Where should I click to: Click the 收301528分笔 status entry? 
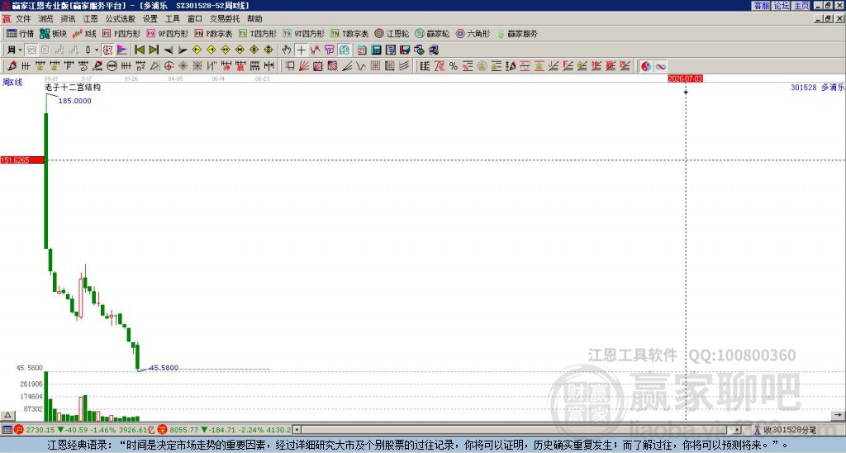pyautogui.click(x=789, y=430)
